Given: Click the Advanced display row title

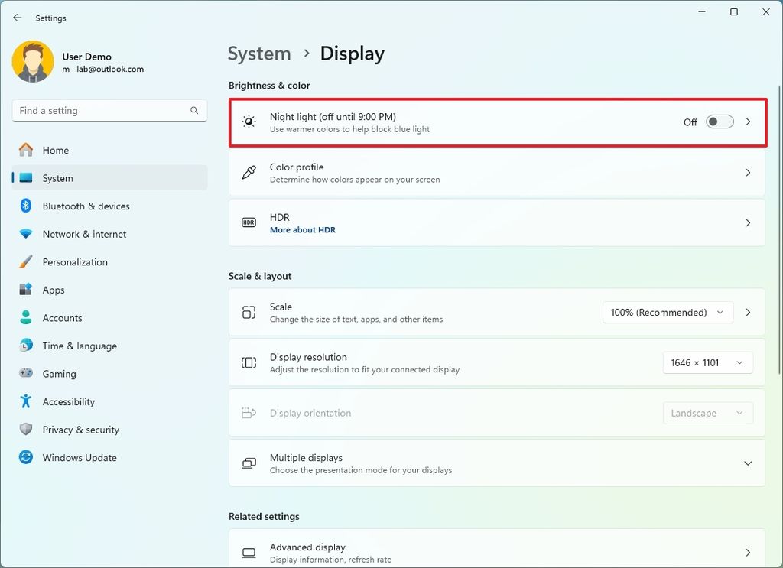Looking at the screenshot, I should tap(307, 547).
